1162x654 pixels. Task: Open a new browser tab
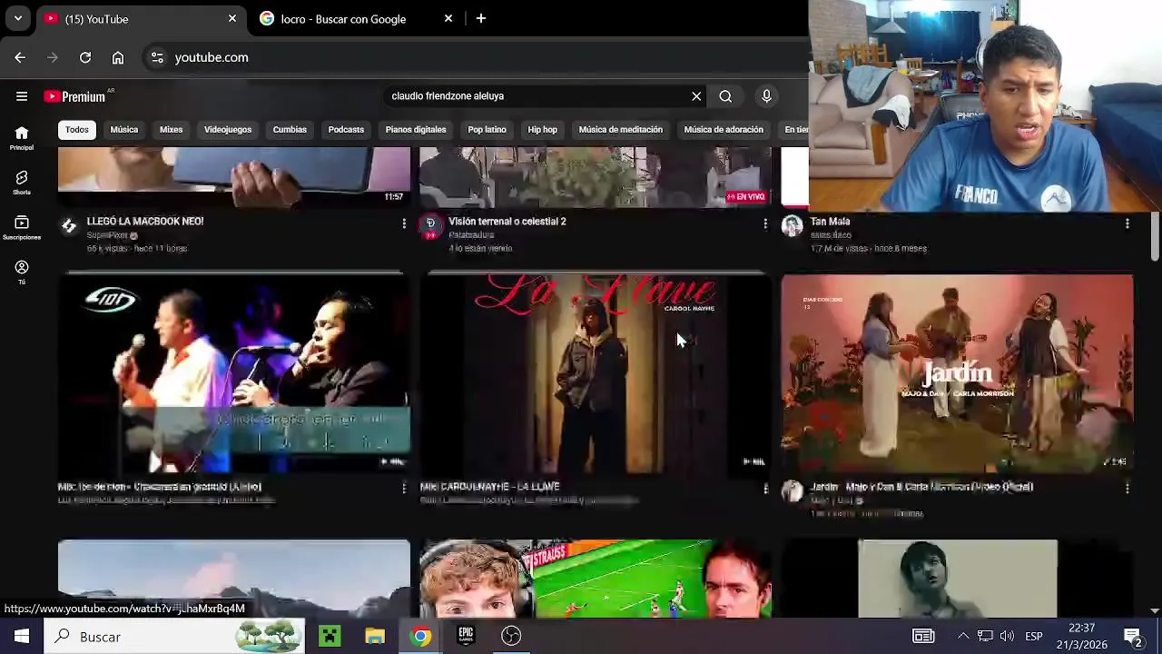pos(481,18)
